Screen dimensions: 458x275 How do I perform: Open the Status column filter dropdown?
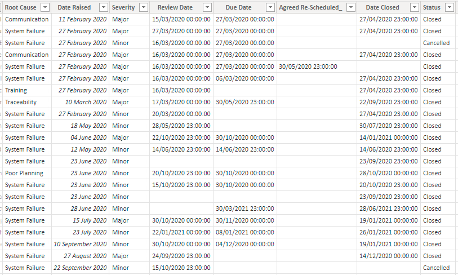(x=449, y=7)
